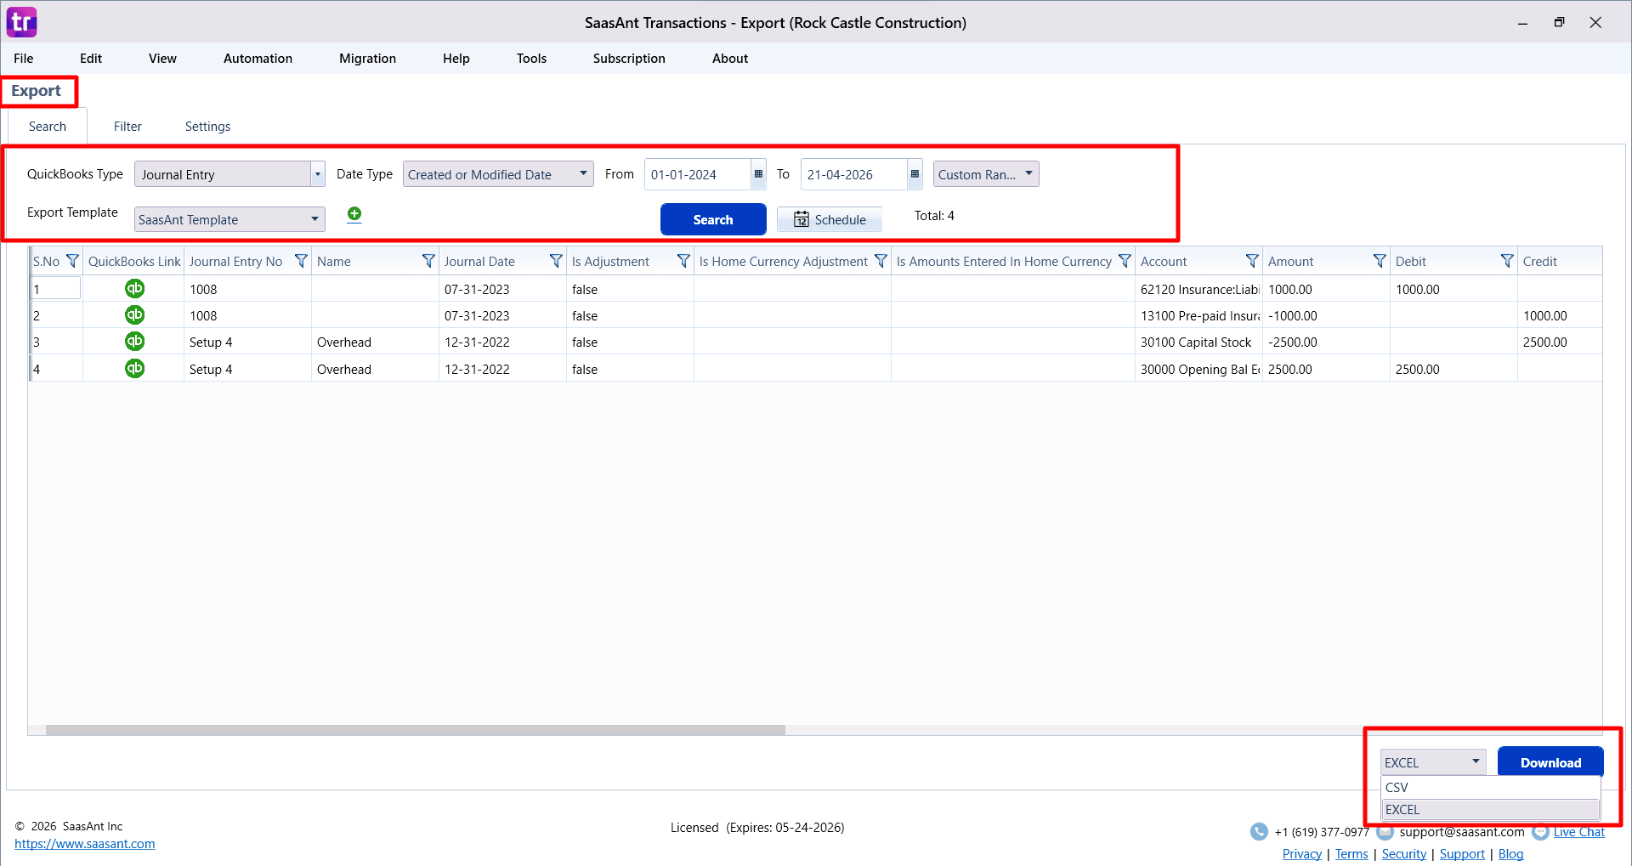Select CSV from the format list

point(1490,787)
